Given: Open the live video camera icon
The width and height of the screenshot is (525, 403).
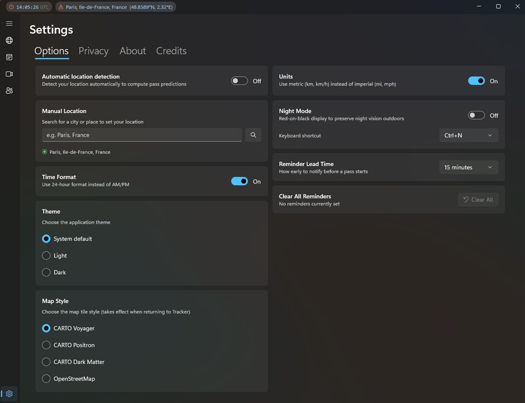Looking at the screenshot, I should pos(10,74).
